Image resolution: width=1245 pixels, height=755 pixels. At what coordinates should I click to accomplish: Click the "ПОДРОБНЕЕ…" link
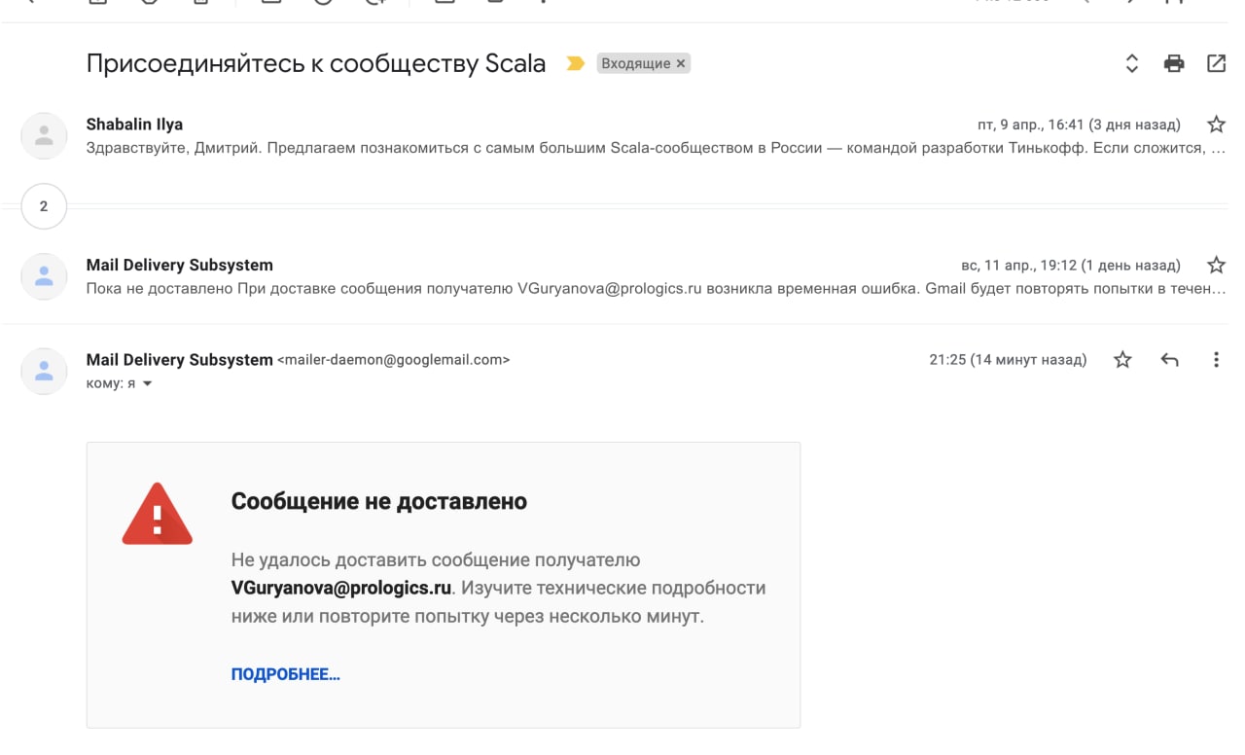[285, 674]
